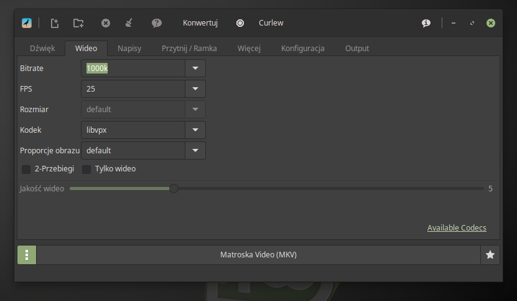Enable the 2-Przebiegi checkbox
Viewport: 517px width, 301px height.
(26, 169)
